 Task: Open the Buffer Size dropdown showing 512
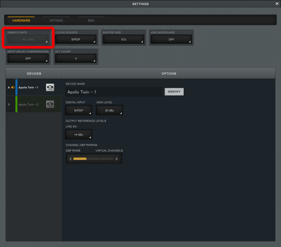click(x=123, y=39)
